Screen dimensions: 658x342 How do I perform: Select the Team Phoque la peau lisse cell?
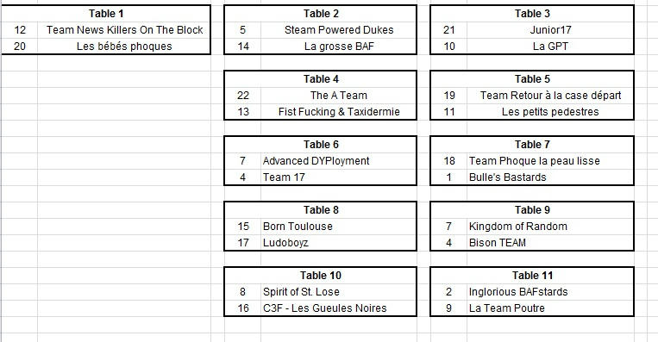point(550,160)
